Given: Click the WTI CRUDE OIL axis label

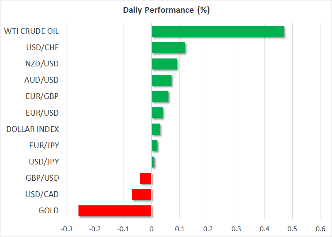Looking at the screenshot, I should (x=31, y=32).
